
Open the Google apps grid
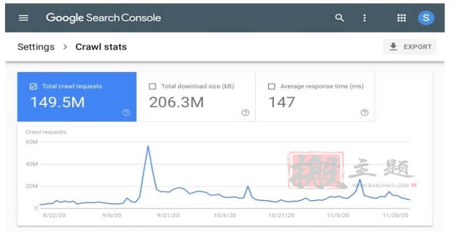pos(401,18)
